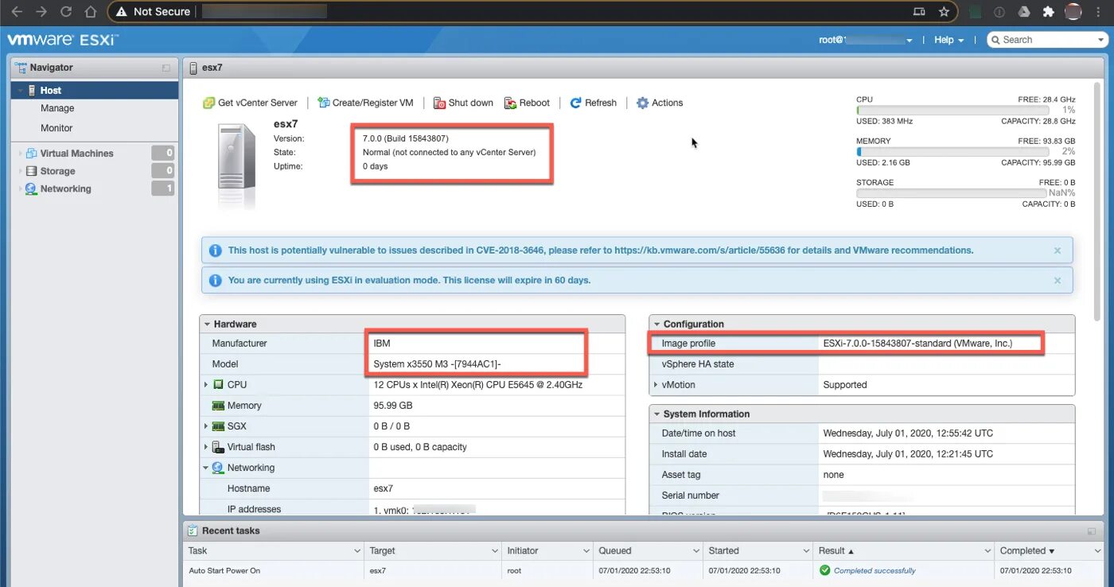Viewport: 1114px width, 587px height.
Task: Click info icon on evaluation mode banner
Action: click(215, 281)
